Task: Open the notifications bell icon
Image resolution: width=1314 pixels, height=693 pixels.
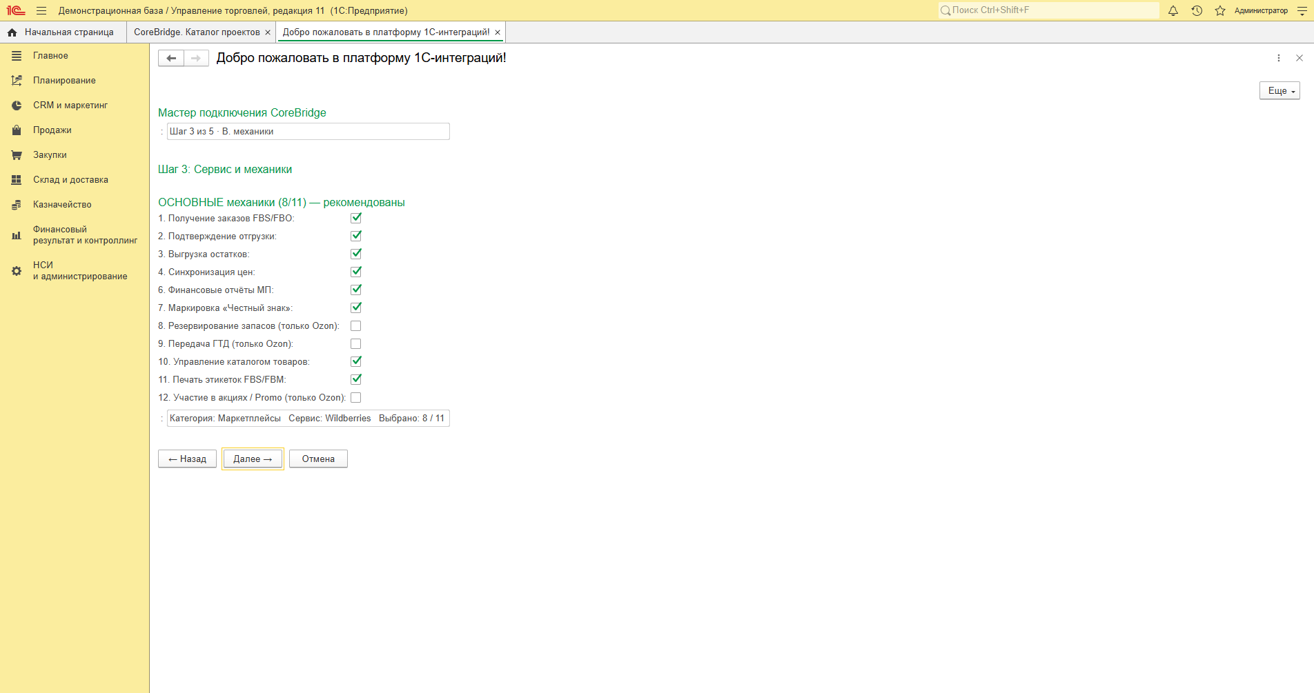Action: [1173, 10]
